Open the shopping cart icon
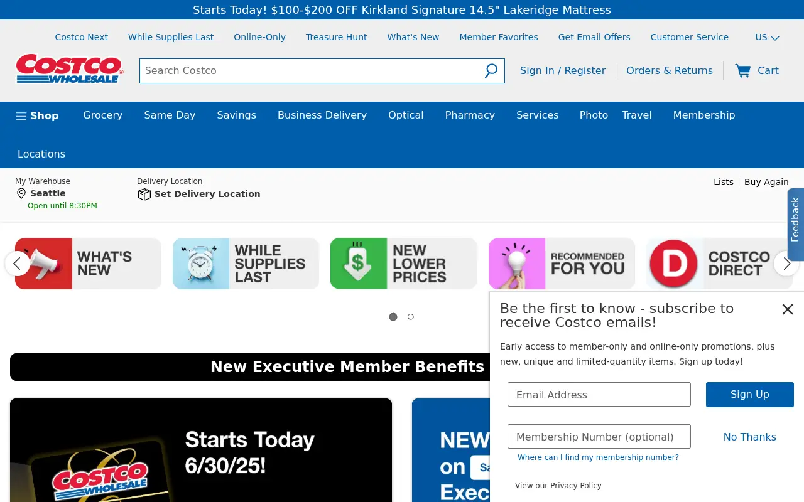The height and width of the screenshot is (502, 804). (x=743, y=71)
